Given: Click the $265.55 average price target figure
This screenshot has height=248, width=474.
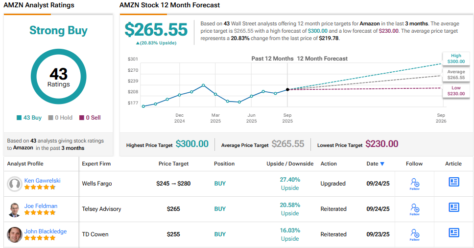Looking at the screenshot, I should pos(156,30).
